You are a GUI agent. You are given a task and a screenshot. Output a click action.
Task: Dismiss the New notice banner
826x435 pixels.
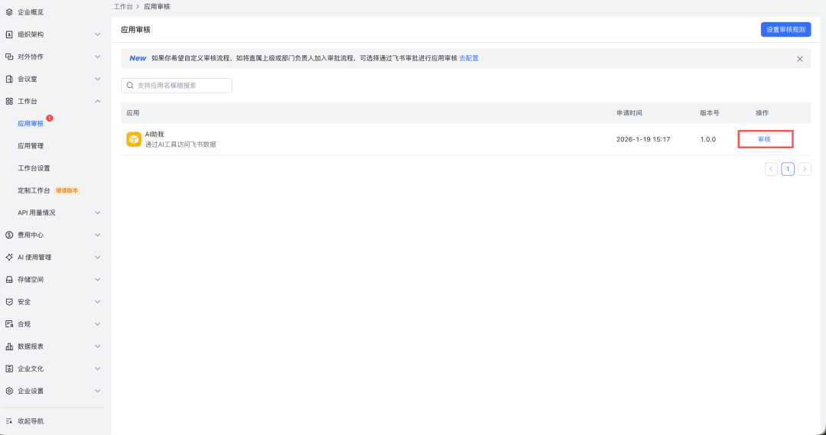pos(800,59)
